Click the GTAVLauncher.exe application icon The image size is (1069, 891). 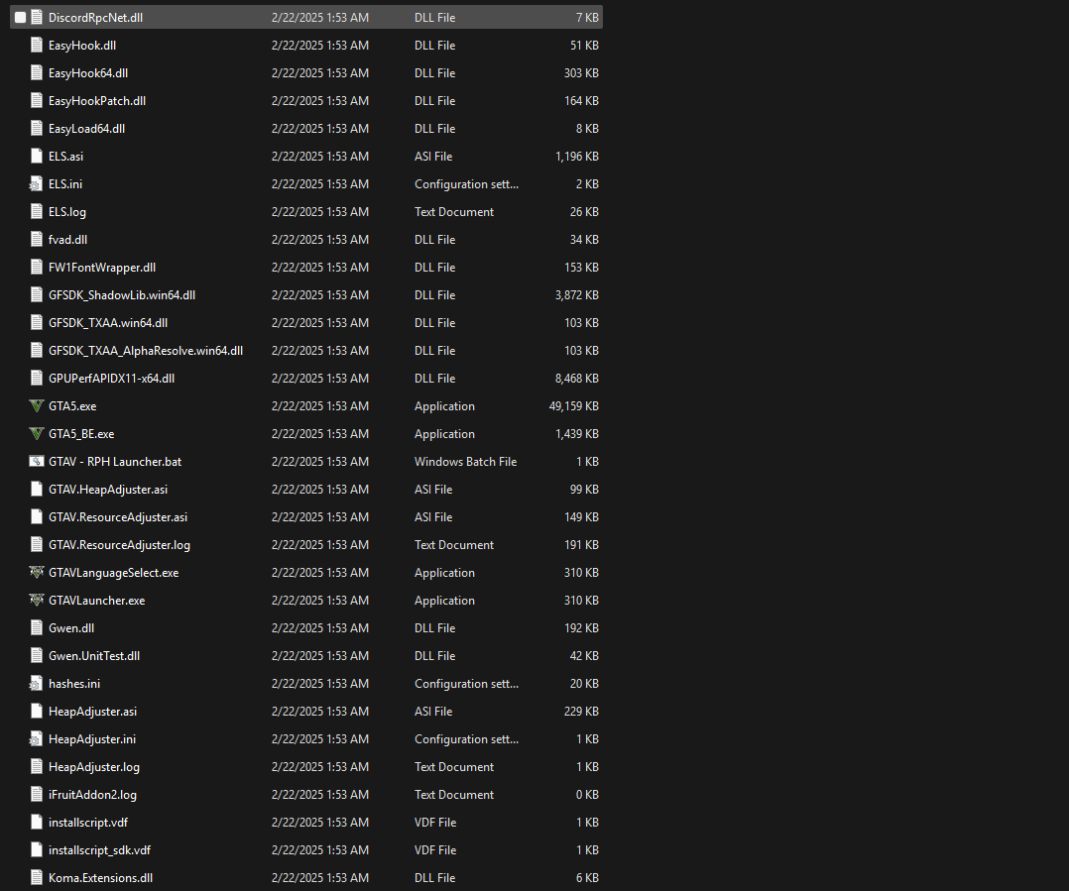(37, 601)
